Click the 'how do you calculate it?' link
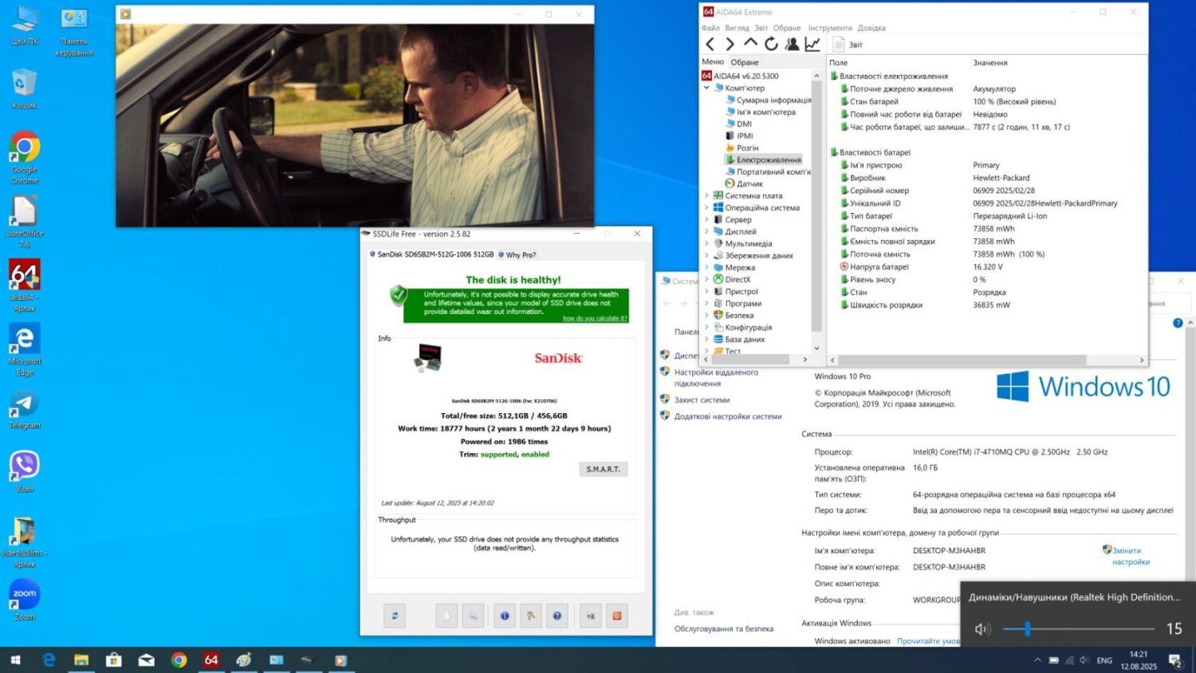 pos(595,318)
